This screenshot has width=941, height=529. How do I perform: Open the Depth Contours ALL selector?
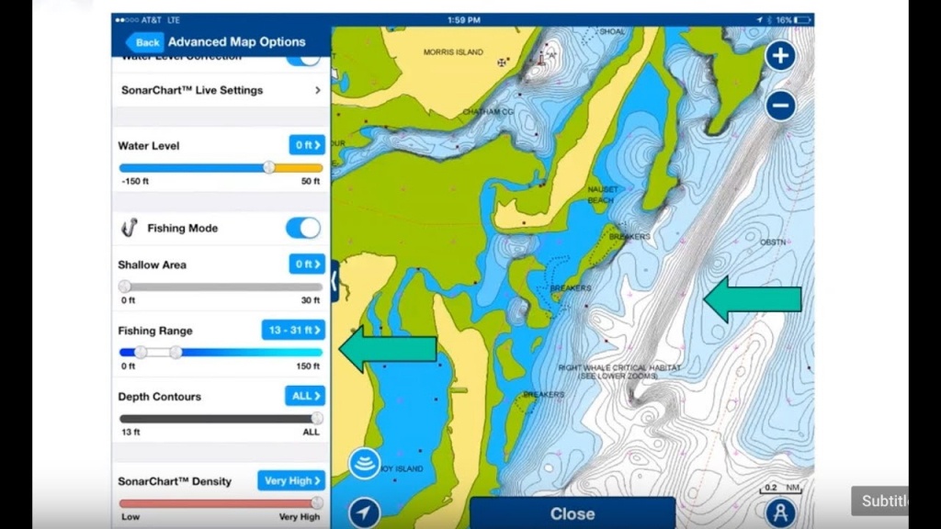[304, 396]
